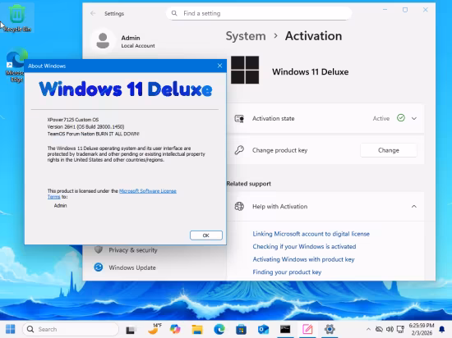The width and height of the screenshot is (452, 338).
Task: Click the product key icon
Action: point(239,150)
